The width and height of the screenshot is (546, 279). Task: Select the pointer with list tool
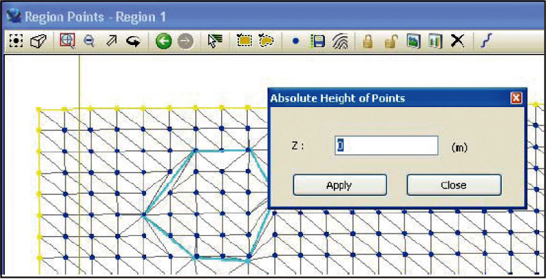pyautogui.click(x=215, y=42)
